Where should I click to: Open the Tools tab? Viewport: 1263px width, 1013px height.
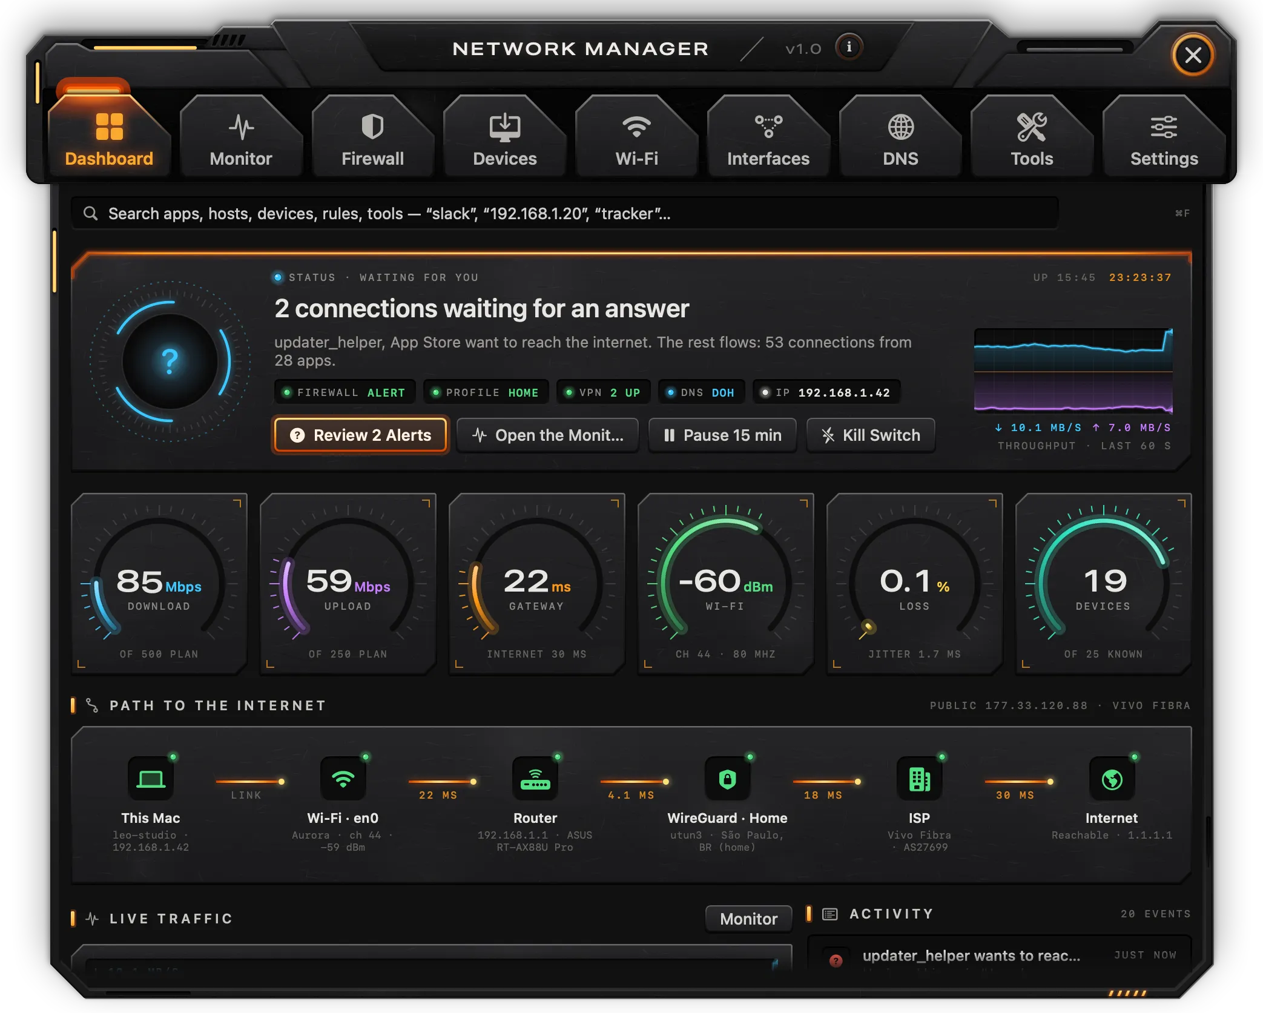1032,136
